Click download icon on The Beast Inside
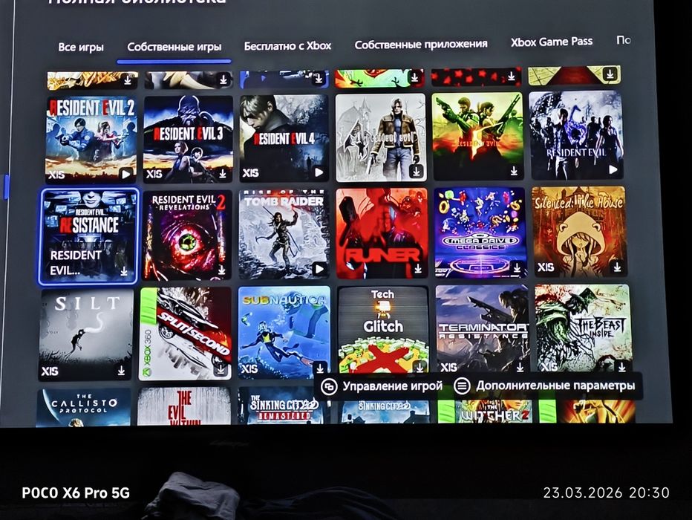 pyautogui.click(x=621, y=366)
